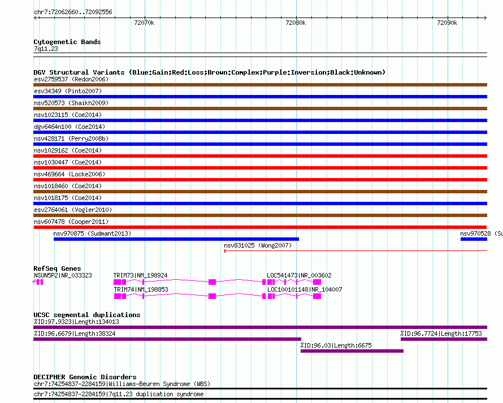This screenshot has width=503, height=403.
Task: Select variant esv2764061 (Vogler2010) label
Action: click(73, 210)
